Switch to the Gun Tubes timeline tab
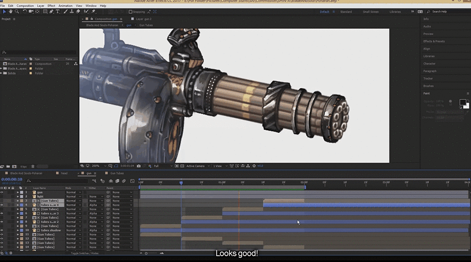The image size is (471, 262). click(x=117, y=173)
